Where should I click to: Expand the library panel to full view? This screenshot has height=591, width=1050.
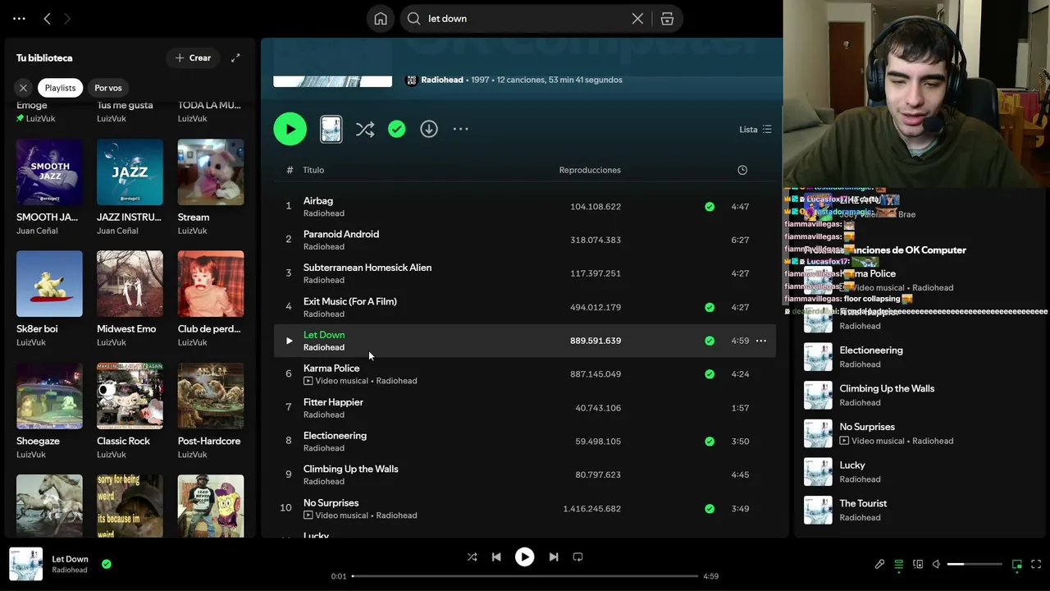click(235, 57)
